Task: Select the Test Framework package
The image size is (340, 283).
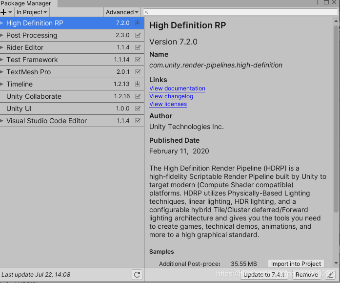Action: tap(72, 60)
